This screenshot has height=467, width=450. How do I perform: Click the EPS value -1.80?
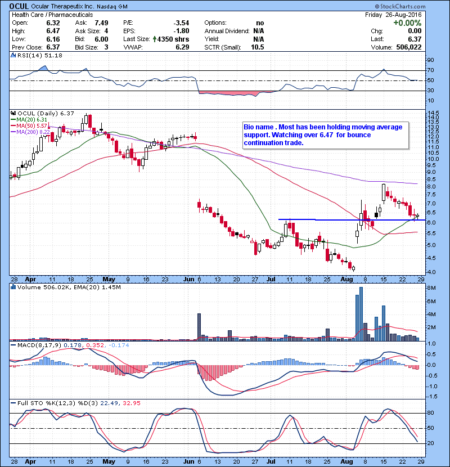(x=181, y=31)
